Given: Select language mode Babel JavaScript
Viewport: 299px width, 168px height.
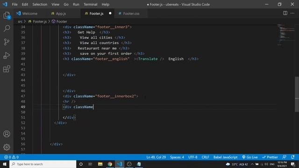Looking at the screenshot, I should pos(225,157).
